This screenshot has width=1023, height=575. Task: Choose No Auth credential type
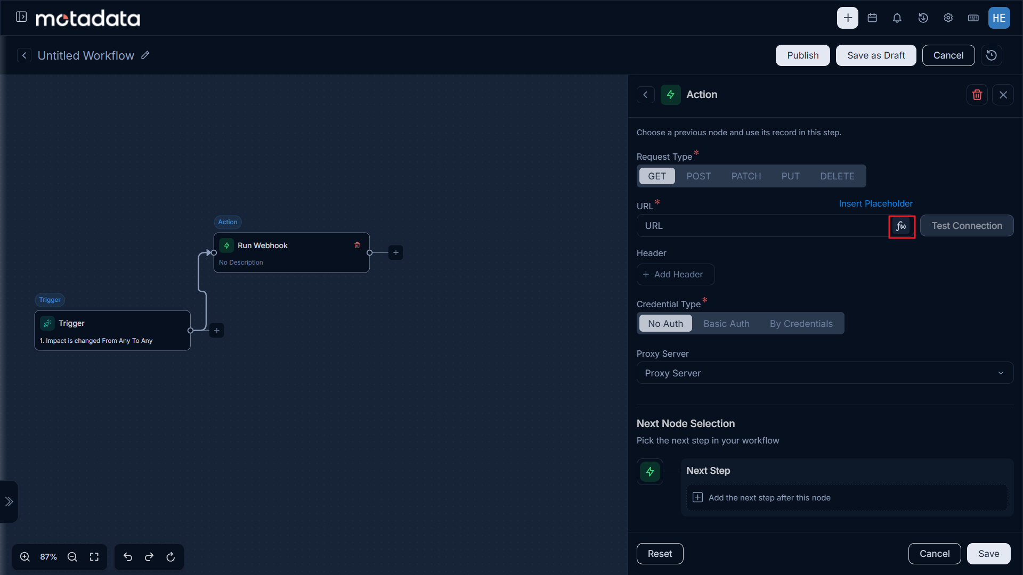(x=665, y=324)
